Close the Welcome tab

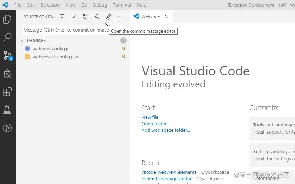[x=167, y=17]
